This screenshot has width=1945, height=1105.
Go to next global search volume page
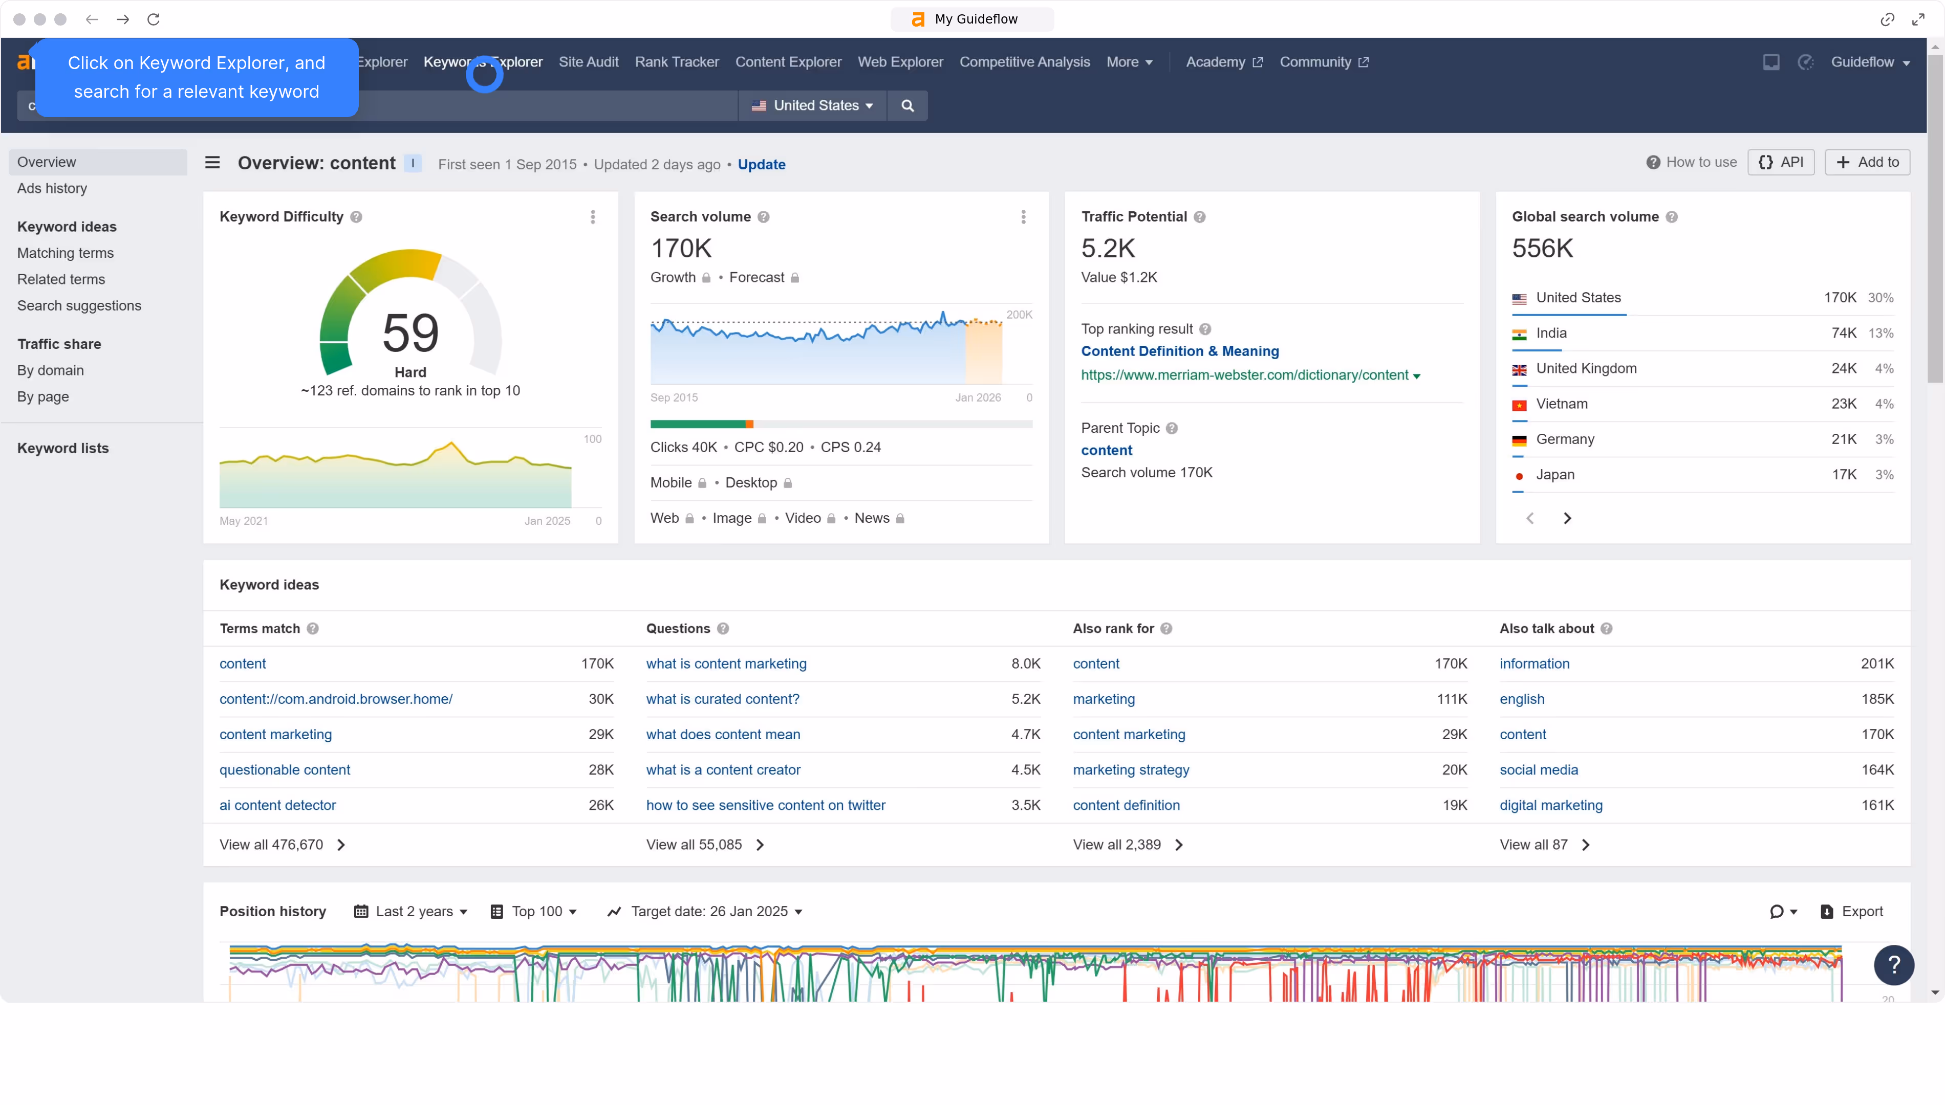pyautogui.click(x=1567, y=518)
